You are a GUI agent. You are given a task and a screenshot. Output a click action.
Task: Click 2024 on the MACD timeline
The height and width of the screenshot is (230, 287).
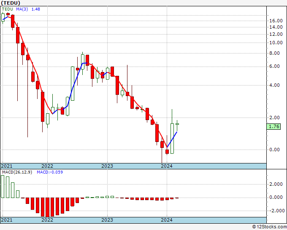(167, 220)
